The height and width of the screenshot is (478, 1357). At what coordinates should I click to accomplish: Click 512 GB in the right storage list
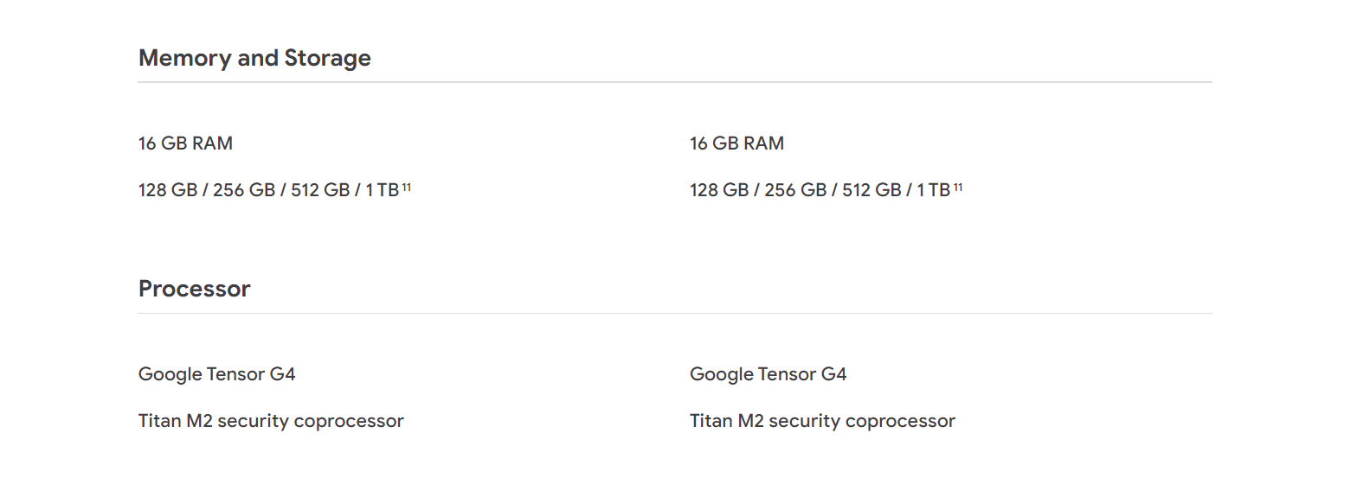pyautogui.click(x=871, y=190)
